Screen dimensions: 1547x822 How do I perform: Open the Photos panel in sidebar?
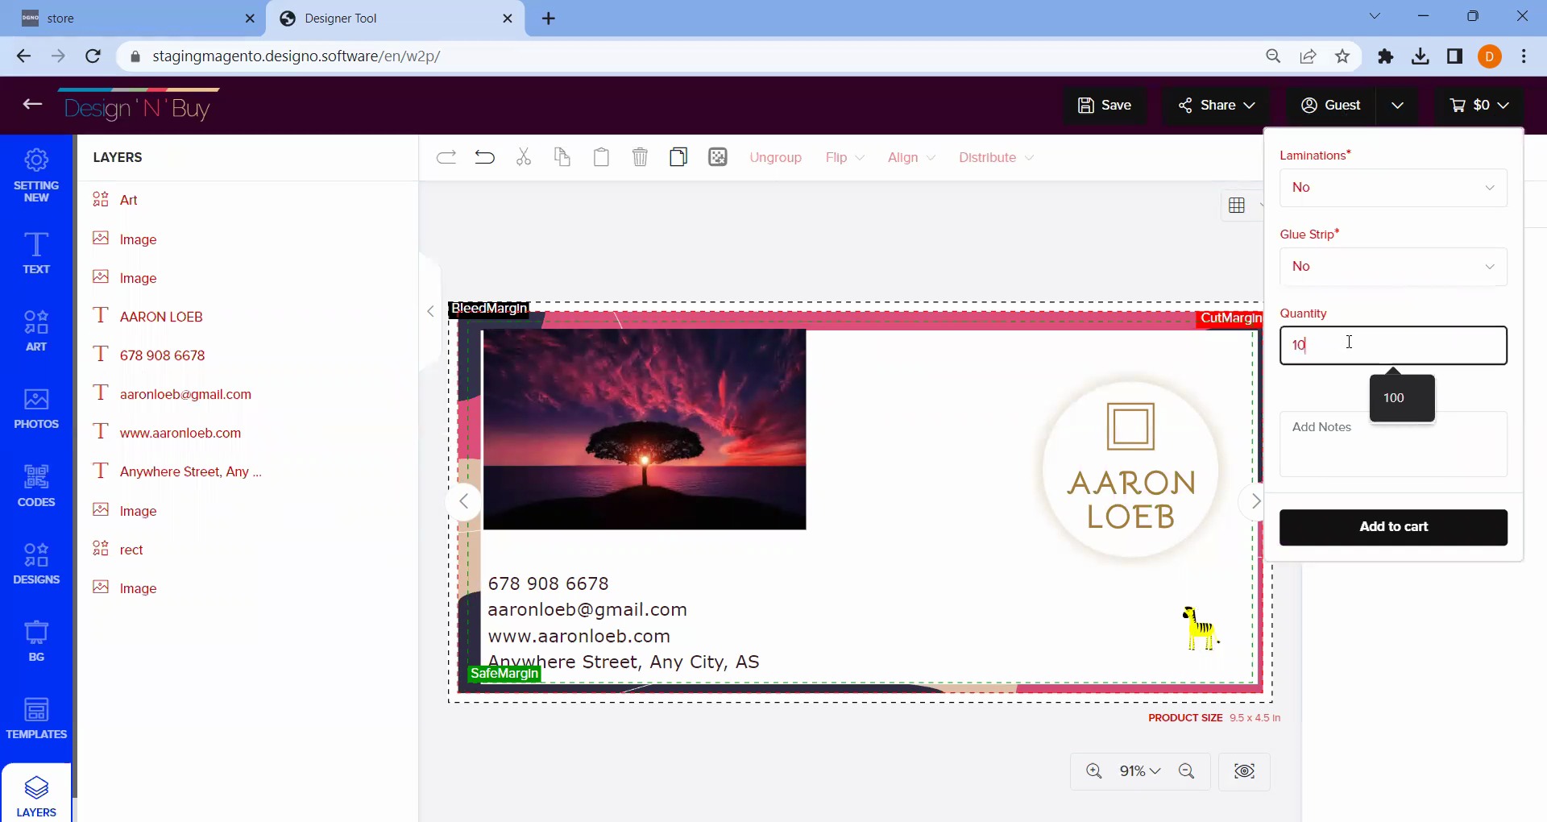point(36,409)
